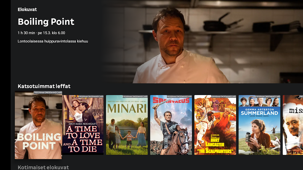This screenshot has height=170, width=303.
Task: Click the dark left sidebar strip
Action: tap(5, 85)
